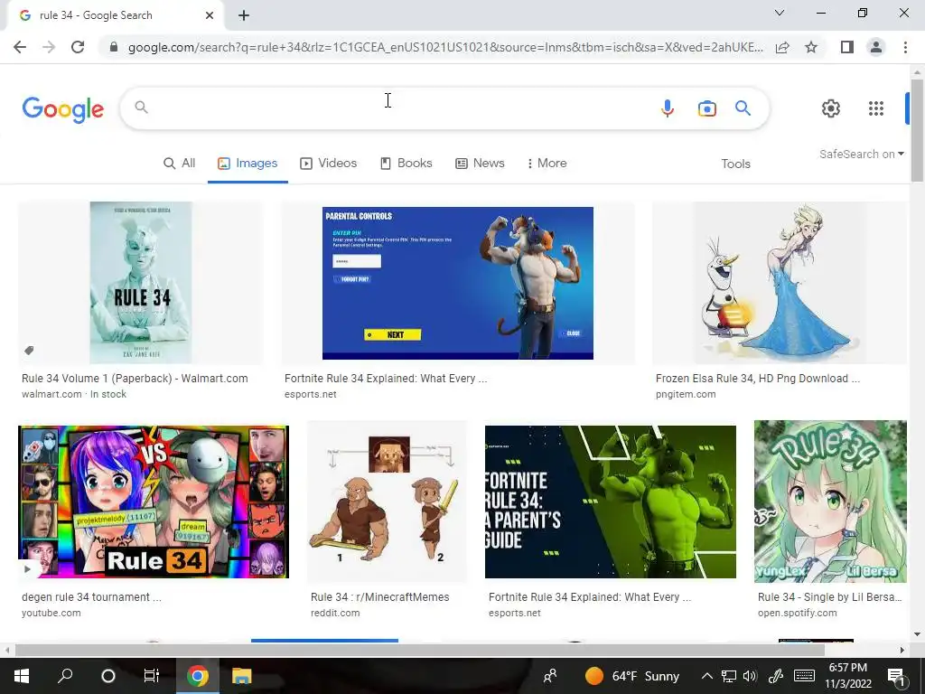
Task: Open Cortana from the taskbar
Action: click(108, 676)
